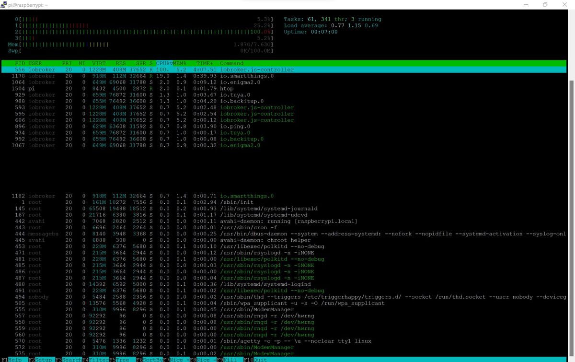
Task: Click the CPU 0 usage meter
Action: [144, 19]
